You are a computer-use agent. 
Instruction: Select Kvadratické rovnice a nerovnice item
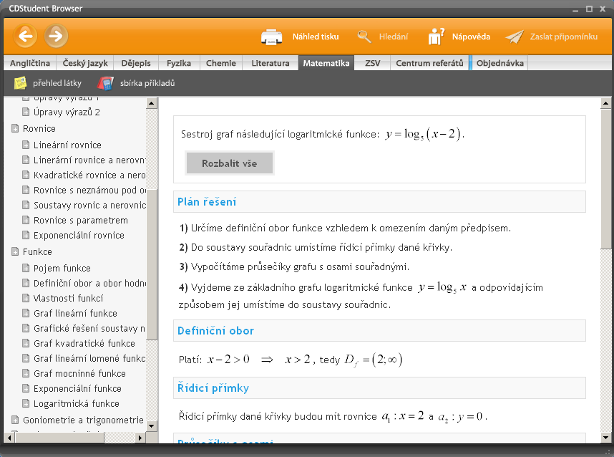click(89, 175)
